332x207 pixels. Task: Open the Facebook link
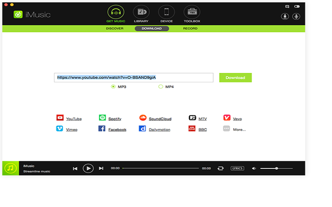pos(117,130)
